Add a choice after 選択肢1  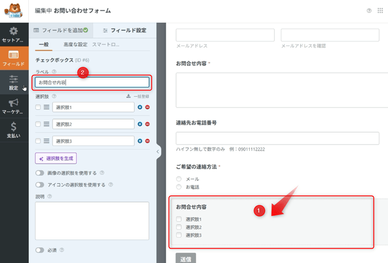pos(140,107)
